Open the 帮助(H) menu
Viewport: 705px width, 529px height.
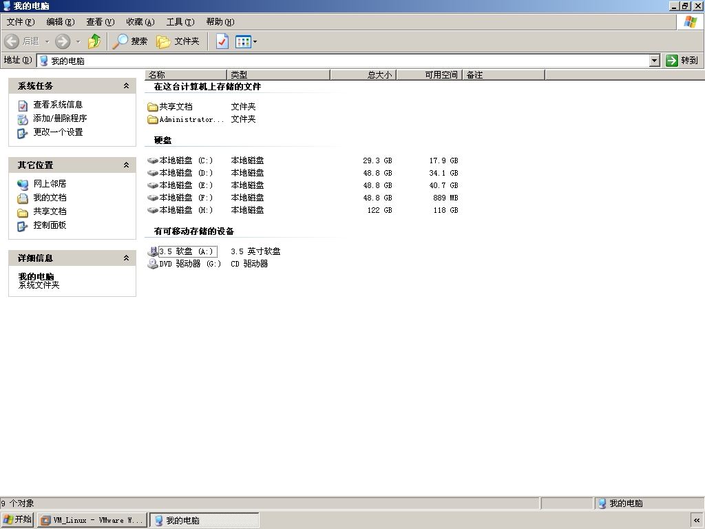coord(220,22)
